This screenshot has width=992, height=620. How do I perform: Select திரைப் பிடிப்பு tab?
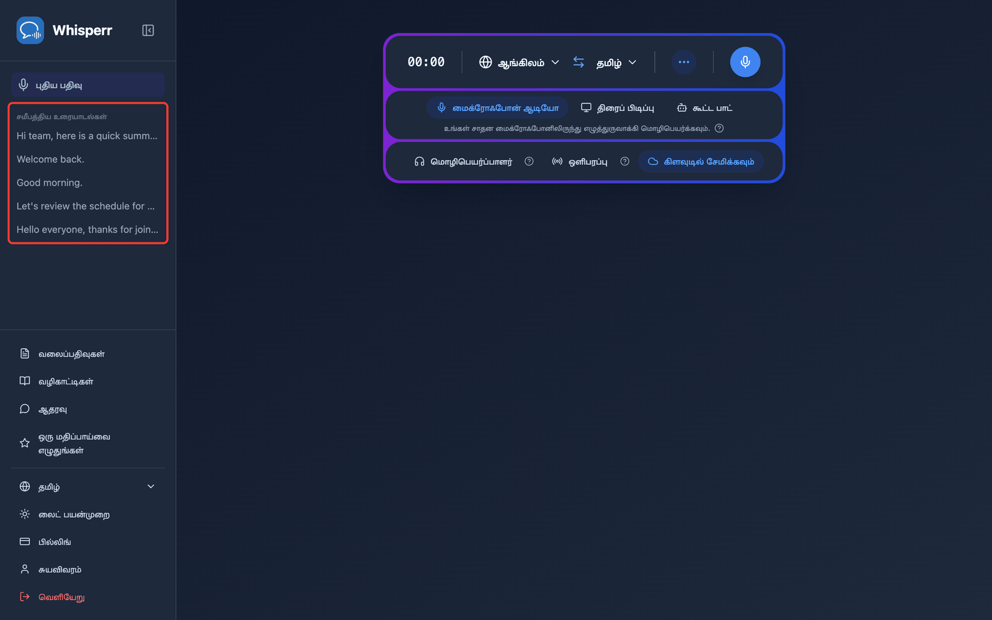pyautogui.click(x=618, y=108)
